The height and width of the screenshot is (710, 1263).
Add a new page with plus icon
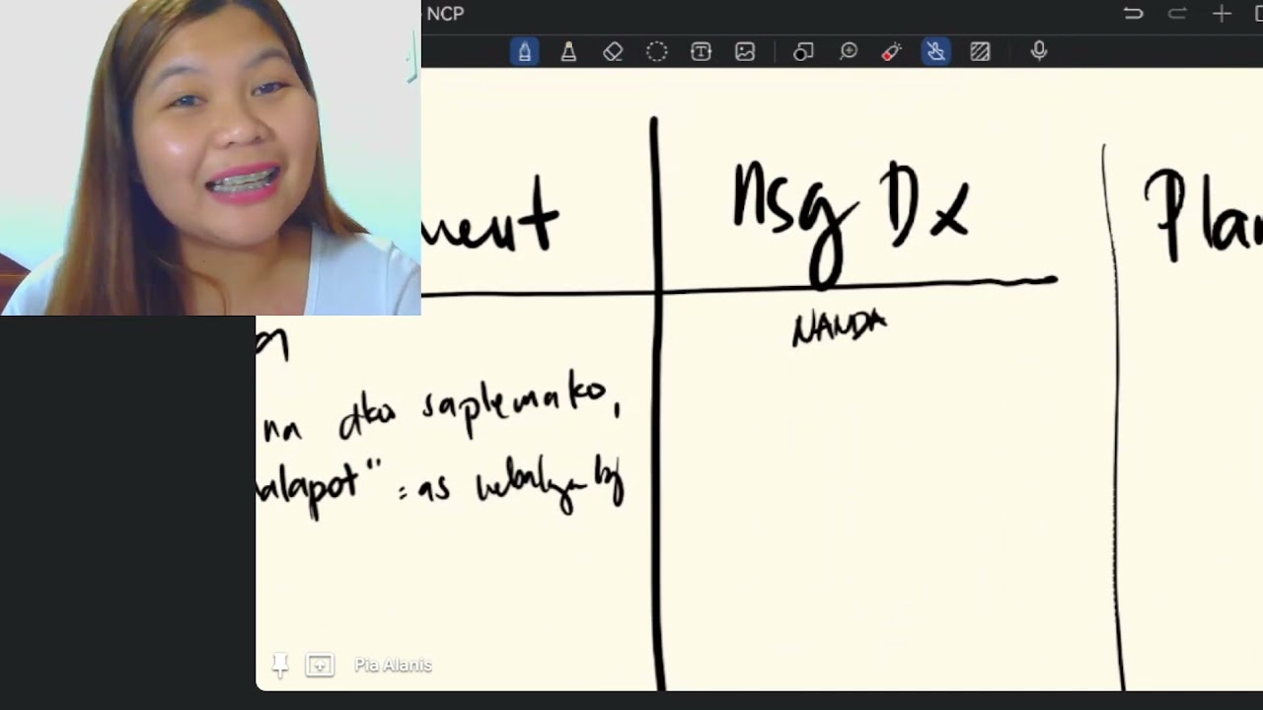click(1222, 13)
